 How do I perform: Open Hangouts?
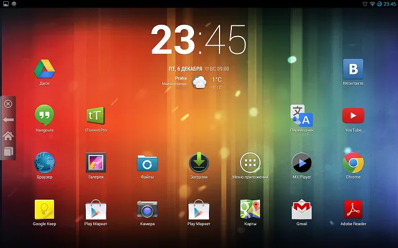pyautogui.click(x=44, y=115)
